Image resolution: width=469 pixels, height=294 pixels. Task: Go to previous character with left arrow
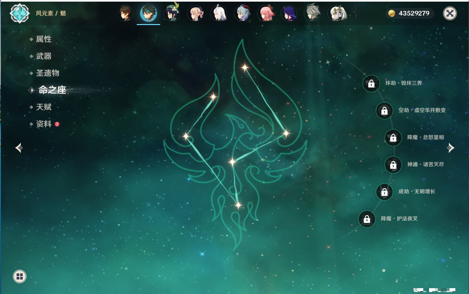[x=19, y=148]
